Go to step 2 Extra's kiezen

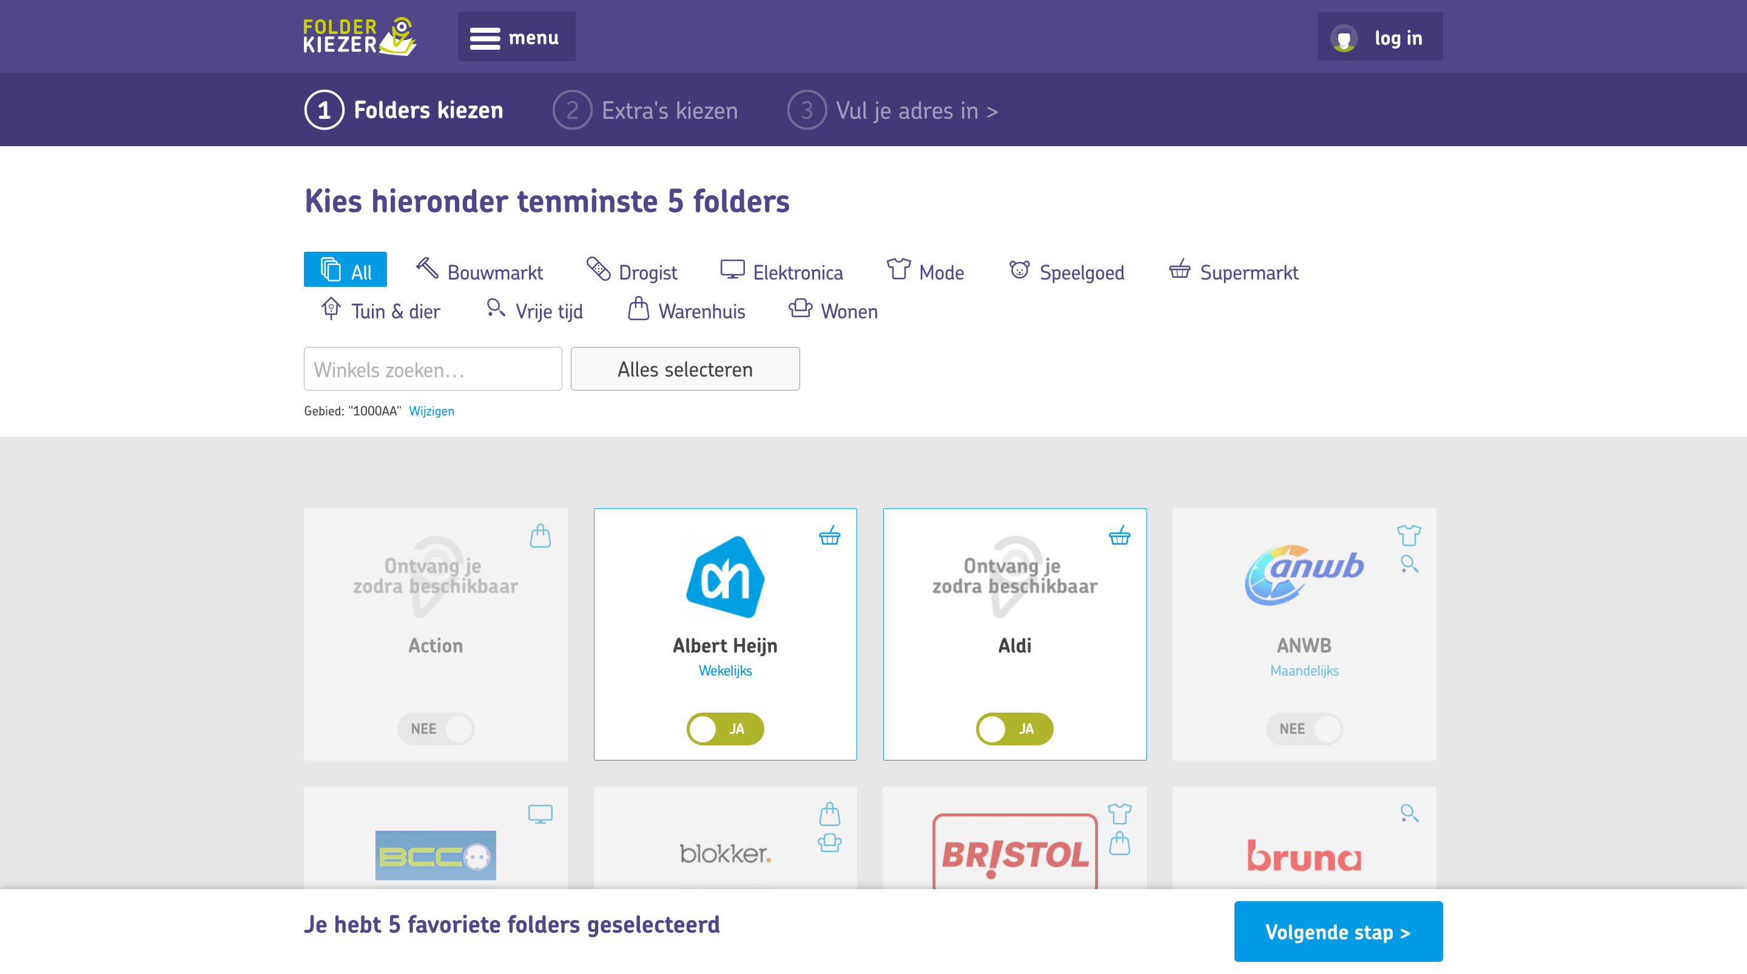tap(645, 110)
